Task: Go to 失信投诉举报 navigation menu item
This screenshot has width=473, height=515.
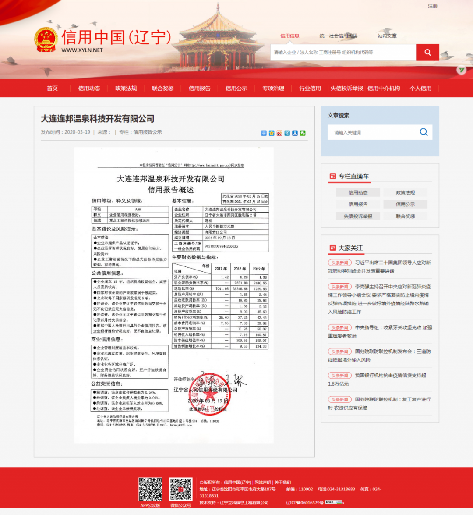Action: click(x=346, y=89)
